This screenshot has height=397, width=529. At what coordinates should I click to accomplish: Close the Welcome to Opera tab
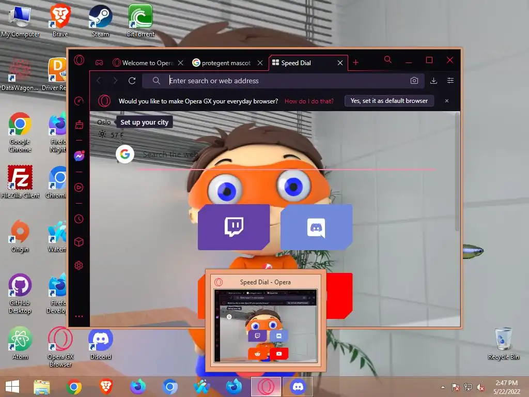pos(180,63)
